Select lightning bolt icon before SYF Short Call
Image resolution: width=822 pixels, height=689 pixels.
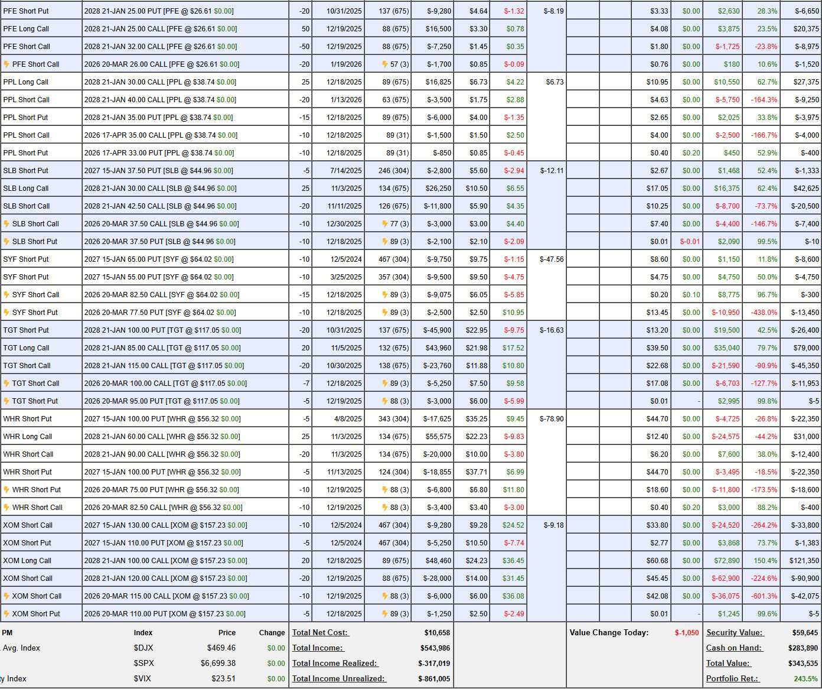click(x=6, y=295)
